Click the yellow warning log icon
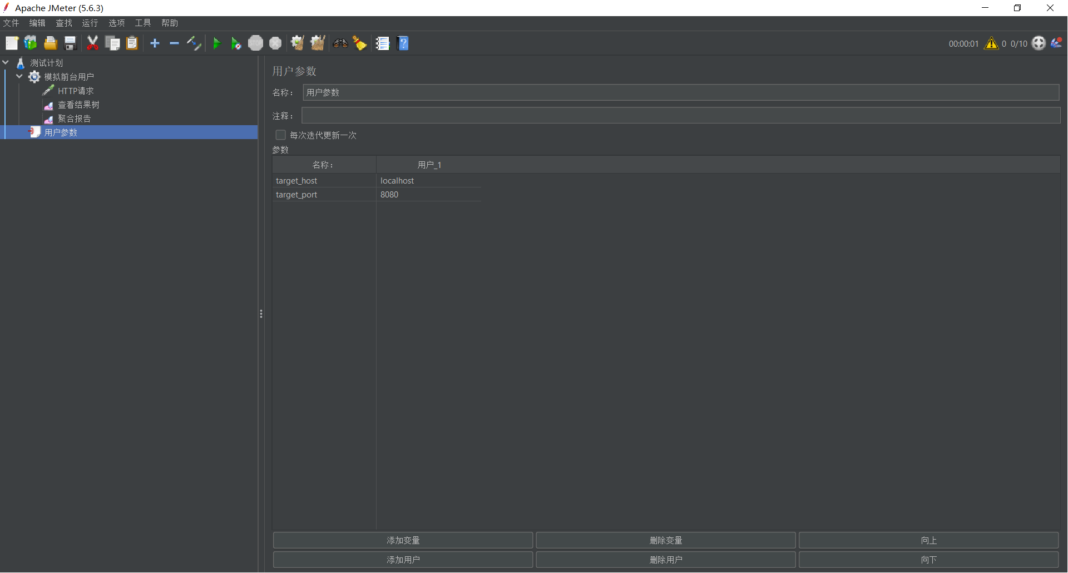 tap(991, 43)
